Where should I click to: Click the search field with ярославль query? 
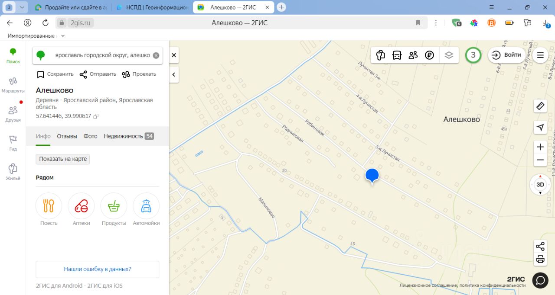point(98,55)
